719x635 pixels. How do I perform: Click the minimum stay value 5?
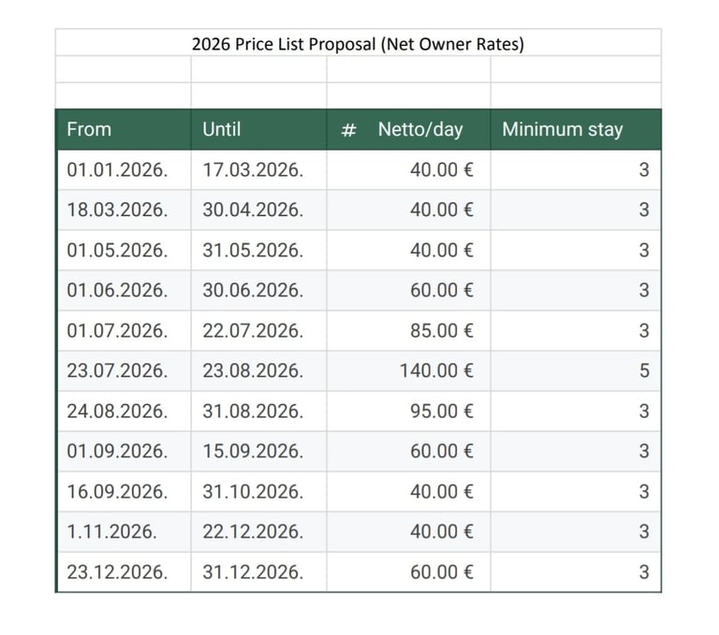click(x=643, y=371)
